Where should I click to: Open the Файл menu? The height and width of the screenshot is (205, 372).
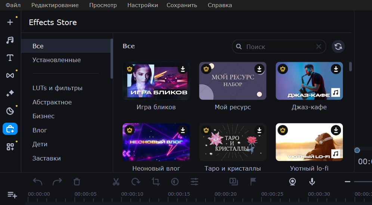coord(13,5)
